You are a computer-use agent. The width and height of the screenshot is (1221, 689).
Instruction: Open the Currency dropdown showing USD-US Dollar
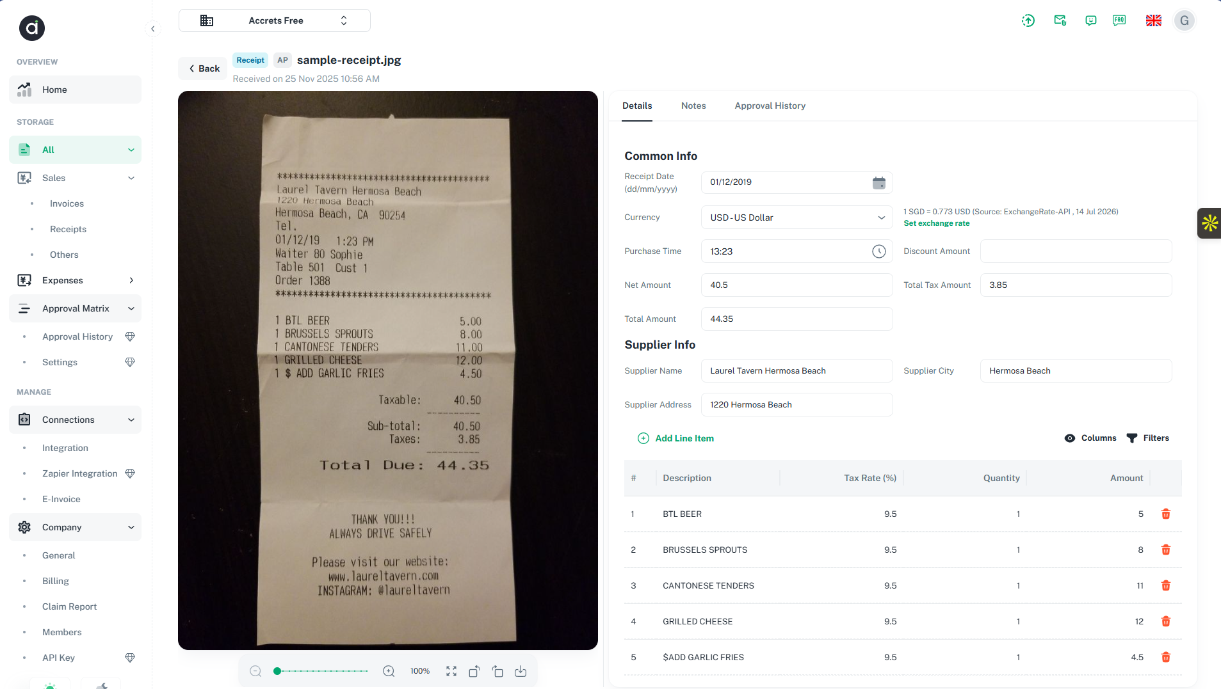pos(797,218)
